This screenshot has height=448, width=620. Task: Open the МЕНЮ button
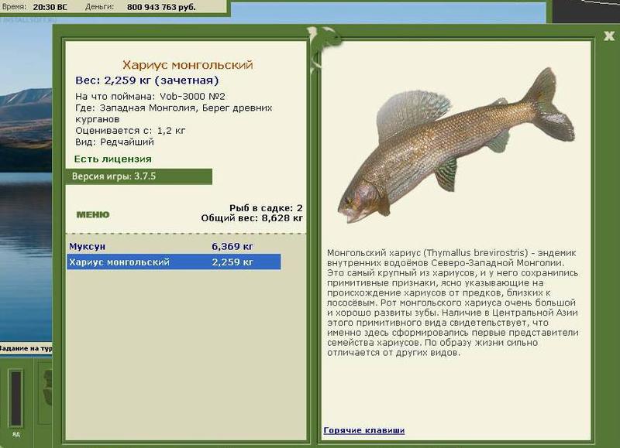[x=93, y=214]
